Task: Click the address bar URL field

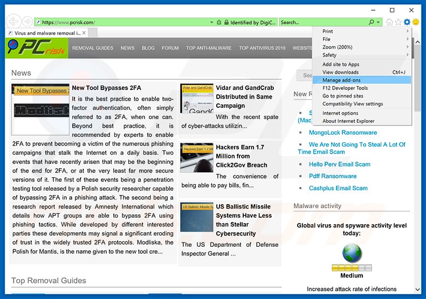Action: coord(122,22)
